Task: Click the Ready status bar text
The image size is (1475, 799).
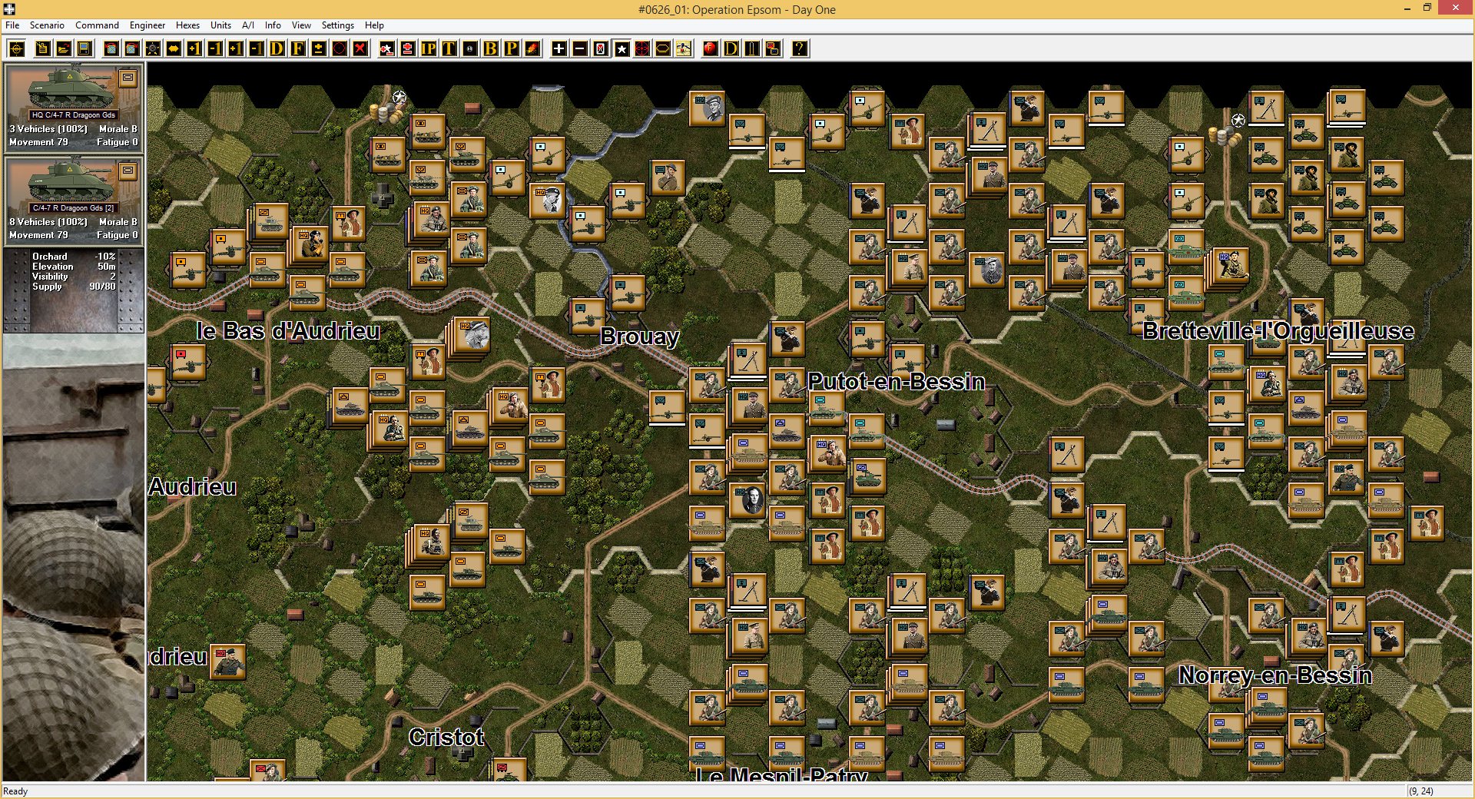Action: 15,791
